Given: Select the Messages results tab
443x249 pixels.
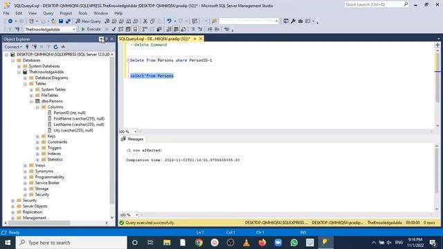Looking at the screenshot, I should pyautogui.click(x=132, y=139).
